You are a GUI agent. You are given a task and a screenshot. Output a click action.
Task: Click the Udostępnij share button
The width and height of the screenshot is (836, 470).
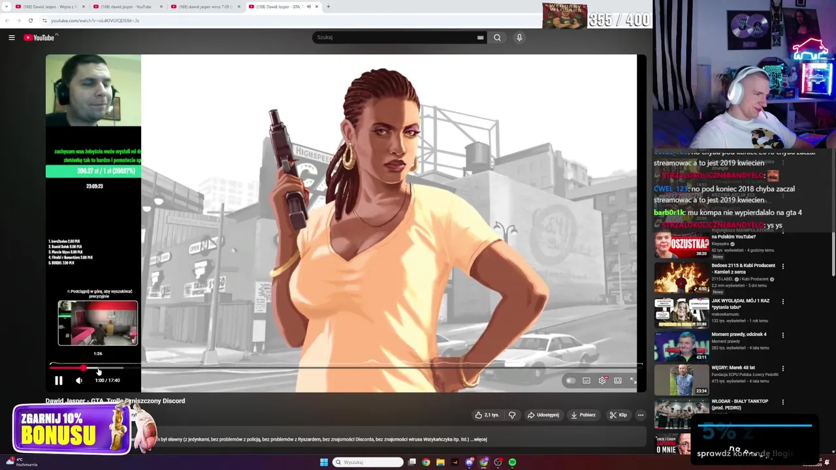pyautogui.click(x=543, y=415)
